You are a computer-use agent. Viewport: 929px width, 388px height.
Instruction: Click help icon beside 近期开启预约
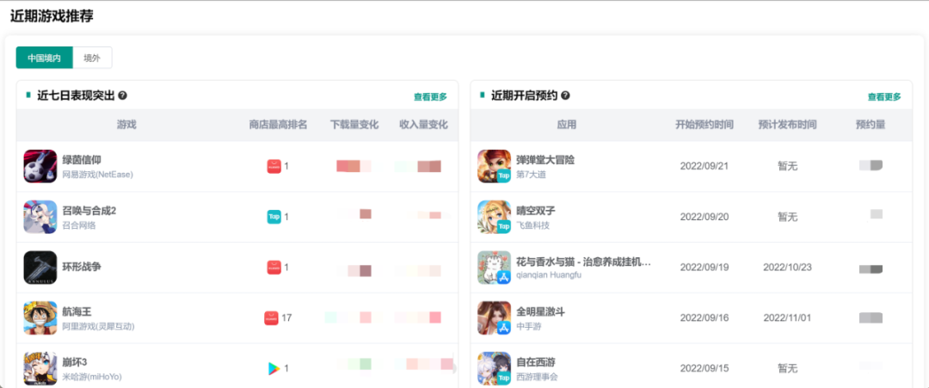pos(565,95)
